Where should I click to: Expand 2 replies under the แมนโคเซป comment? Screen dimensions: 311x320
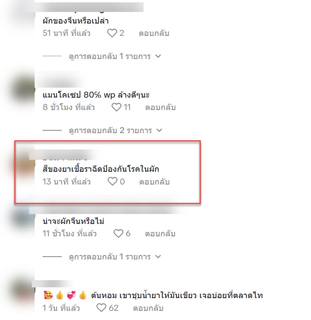116,130
